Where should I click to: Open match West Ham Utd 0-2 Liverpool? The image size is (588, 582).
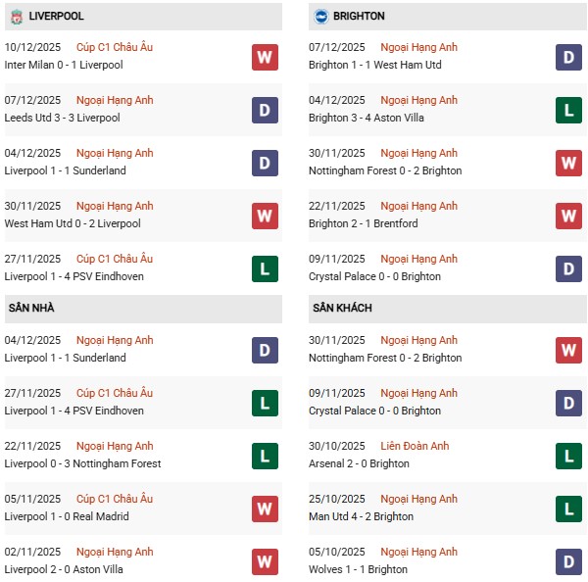(73, 223)
